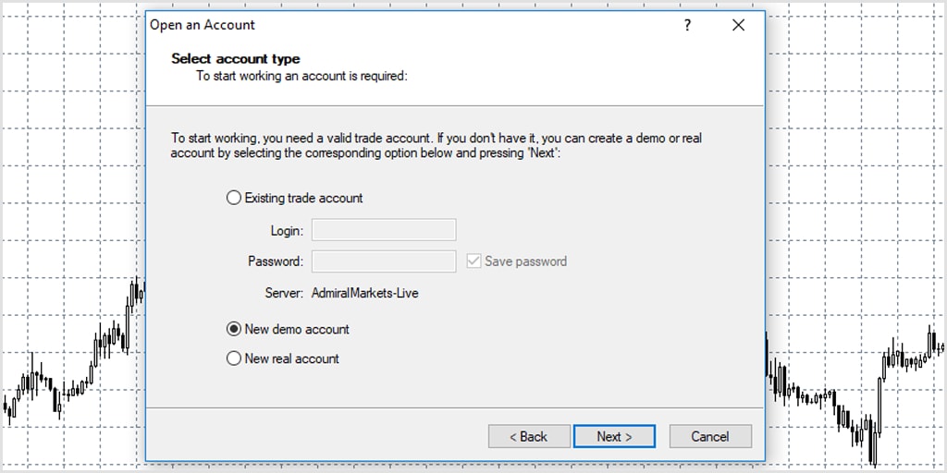Close the Open an Account dialog
The height and width of the screenshot is (473, 947).
pyautogui.click(x=738, y=25)
